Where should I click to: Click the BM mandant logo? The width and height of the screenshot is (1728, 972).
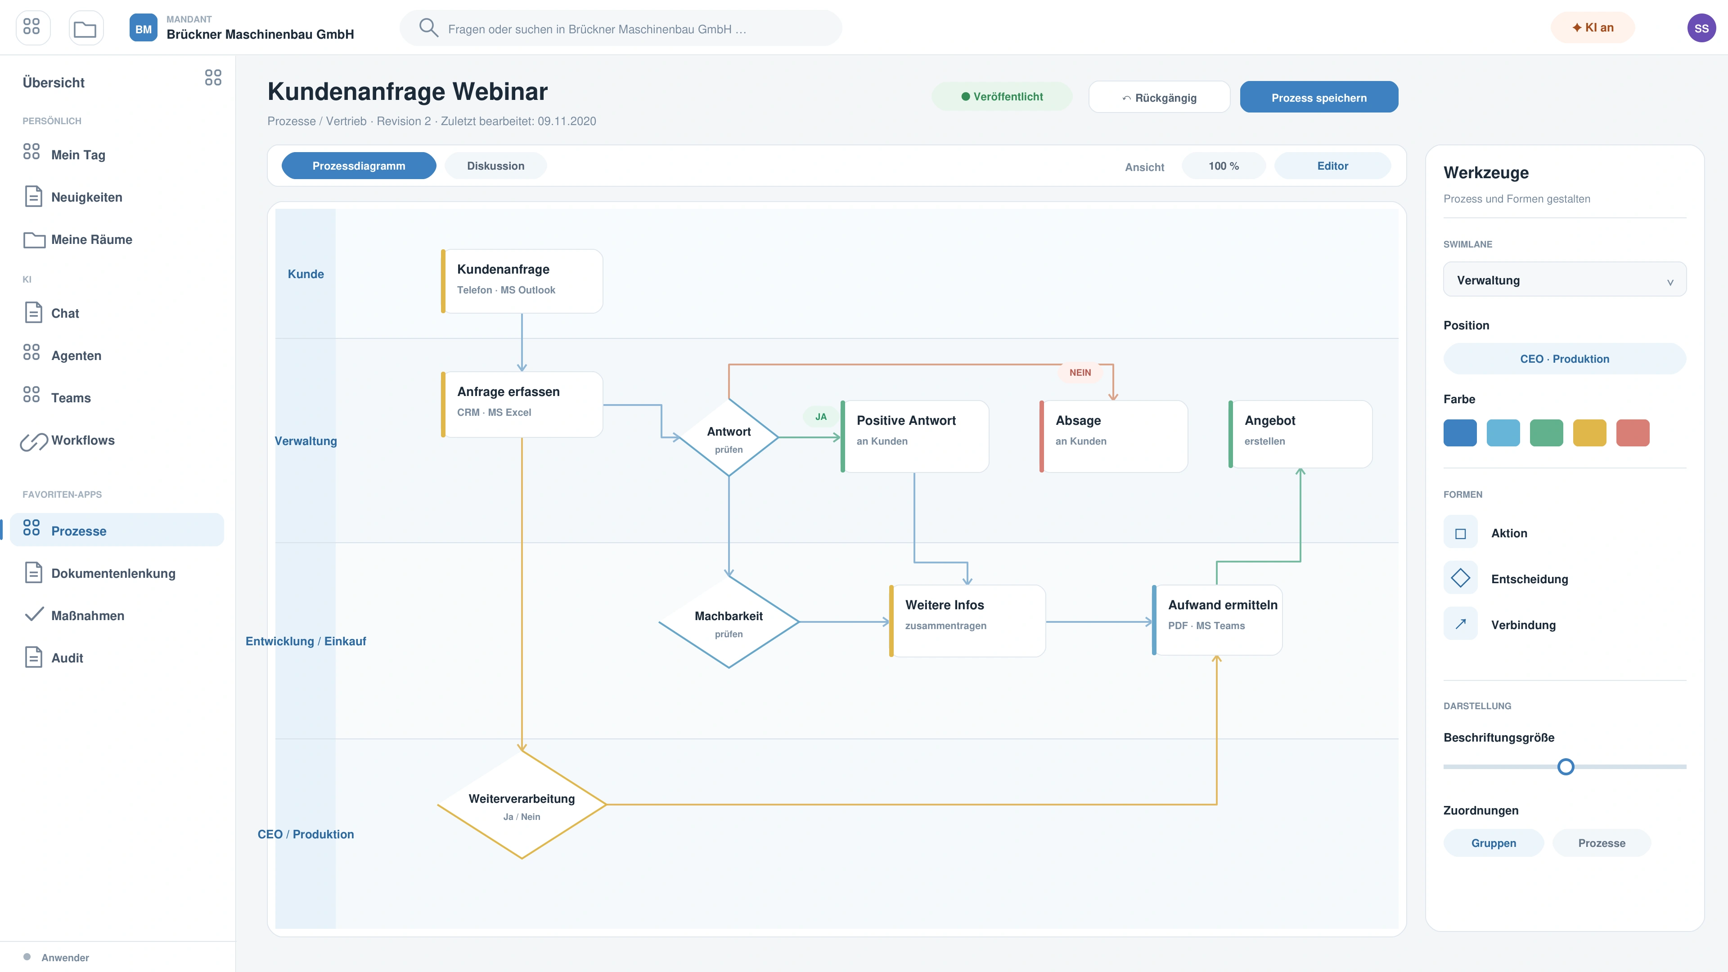coord(144,28)
